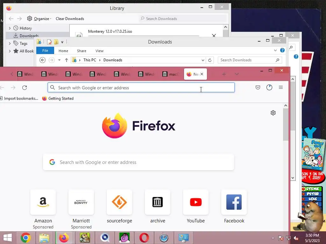
Task: Open help in Downloads Explorer ribbon
Action: [282, 50]
